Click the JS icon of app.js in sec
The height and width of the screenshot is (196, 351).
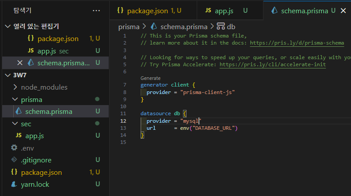coord(19,135)
